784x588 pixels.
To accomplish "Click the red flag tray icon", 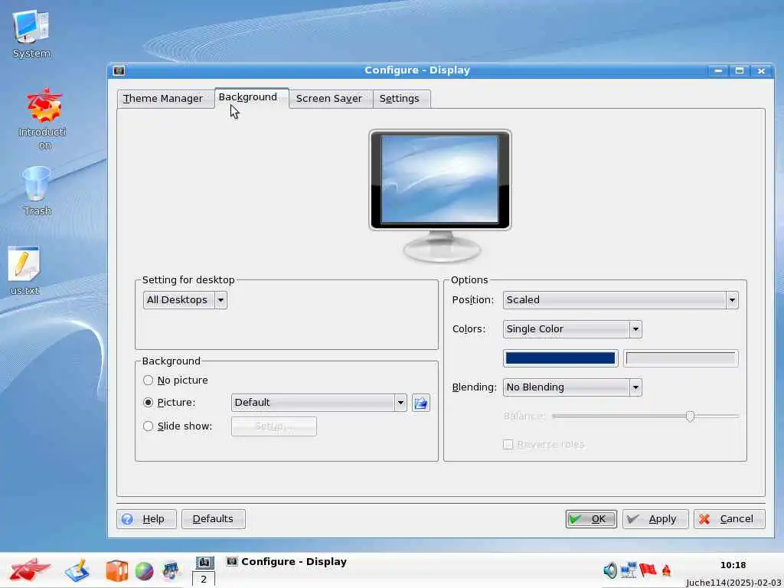I will pos(648,570).
